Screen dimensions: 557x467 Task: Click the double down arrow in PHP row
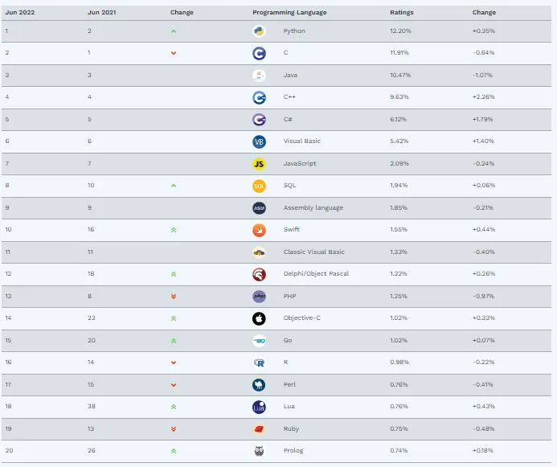[x=174, y=296]
